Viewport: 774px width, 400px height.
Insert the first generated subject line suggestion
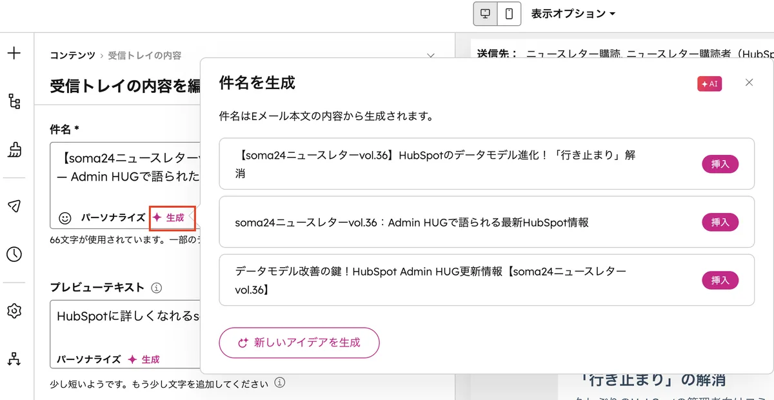(720, 164)
